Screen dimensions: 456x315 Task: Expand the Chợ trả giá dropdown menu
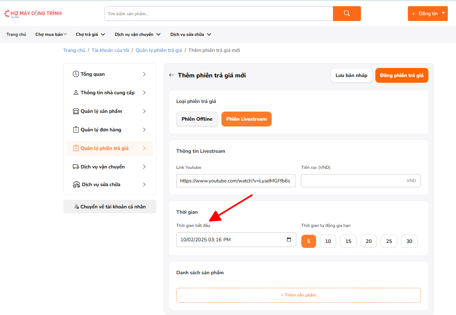coord(90,35)
